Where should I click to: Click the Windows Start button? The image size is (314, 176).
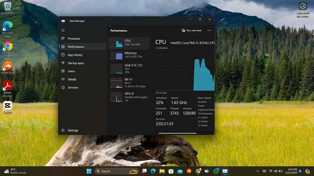point(89,171)
